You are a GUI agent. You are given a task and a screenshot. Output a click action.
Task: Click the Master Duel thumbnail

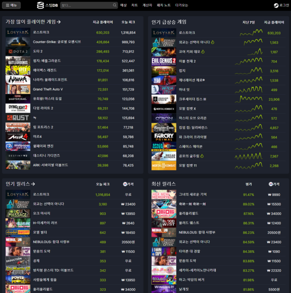[x=18, y=99]
